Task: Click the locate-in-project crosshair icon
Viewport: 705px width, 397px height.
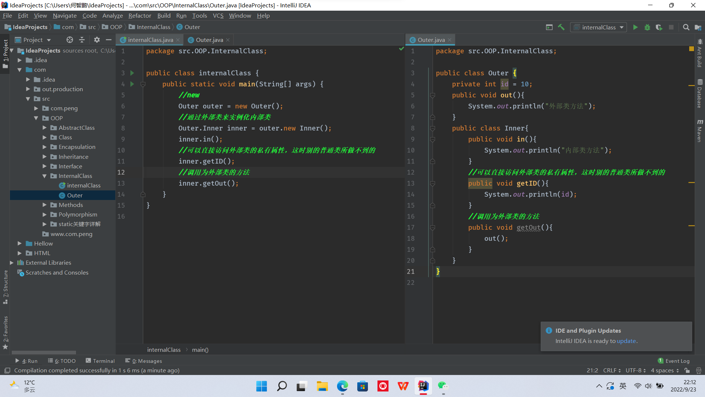Action: [x=70, y=40]
